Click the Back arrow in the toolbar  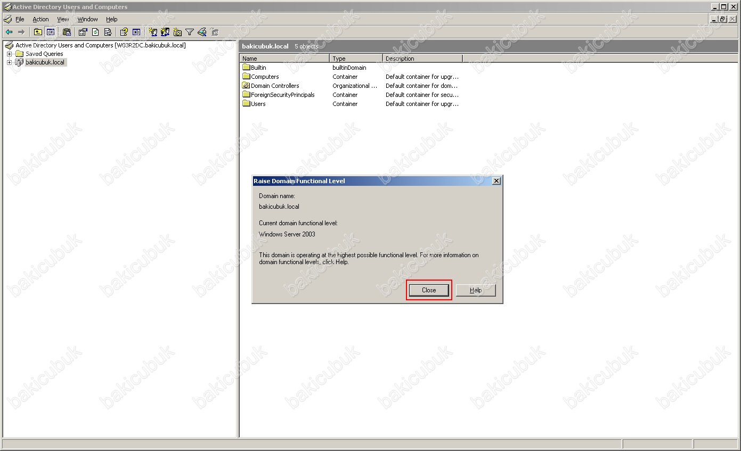click(x=9, y=32)
